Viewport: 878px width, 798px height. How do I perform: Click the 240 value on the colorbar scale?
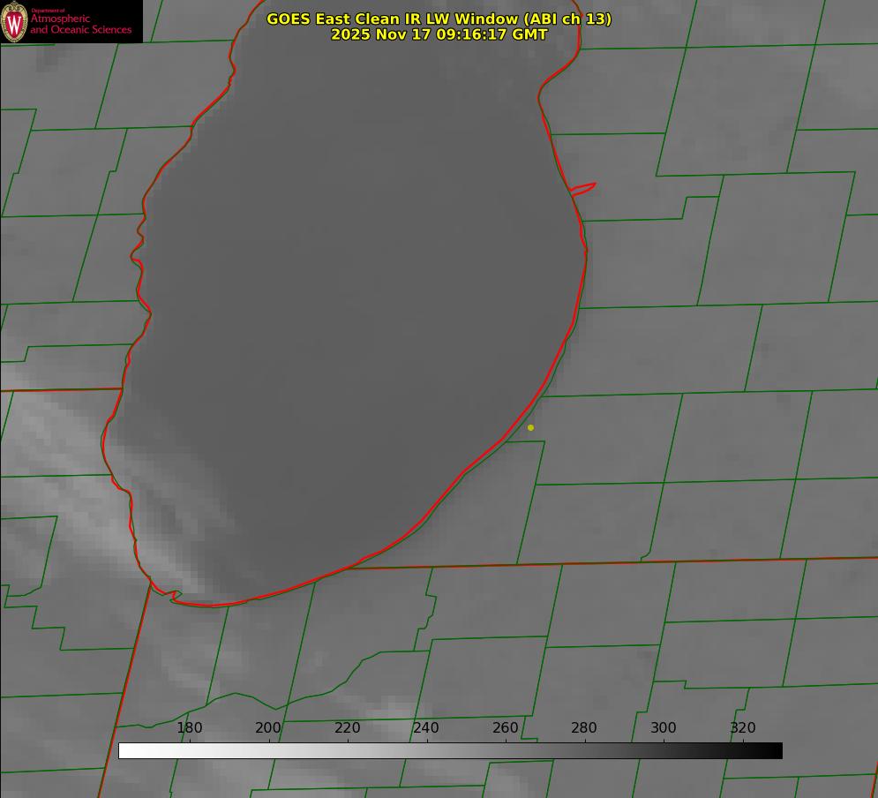point(426,728)
